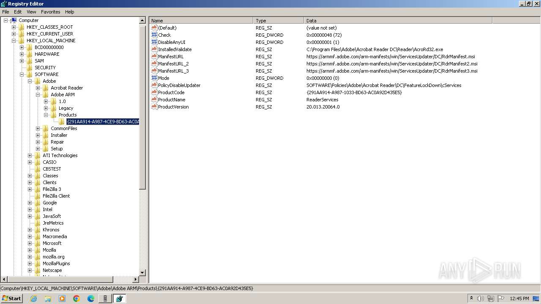
Task: Click ProductVersion data 20.013.20064.0
Action: 323,107
